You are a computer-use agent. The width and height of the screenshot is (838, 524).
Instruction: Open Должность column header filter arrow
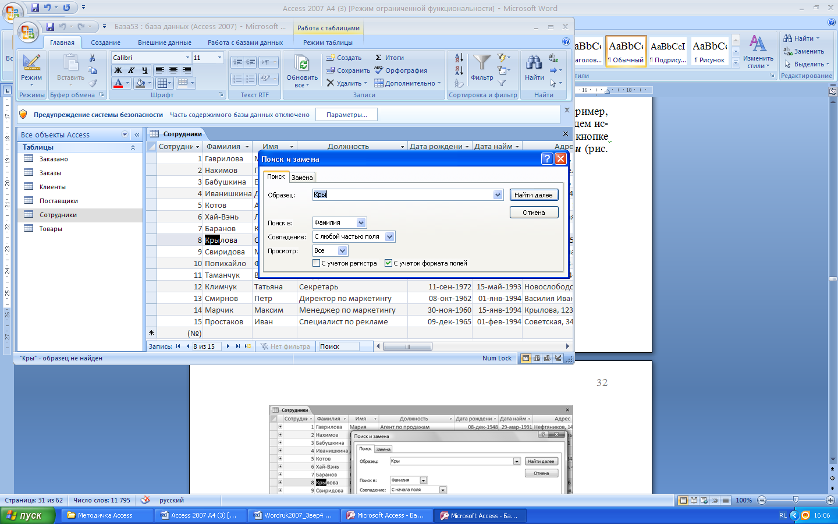(x=402, y=147)
